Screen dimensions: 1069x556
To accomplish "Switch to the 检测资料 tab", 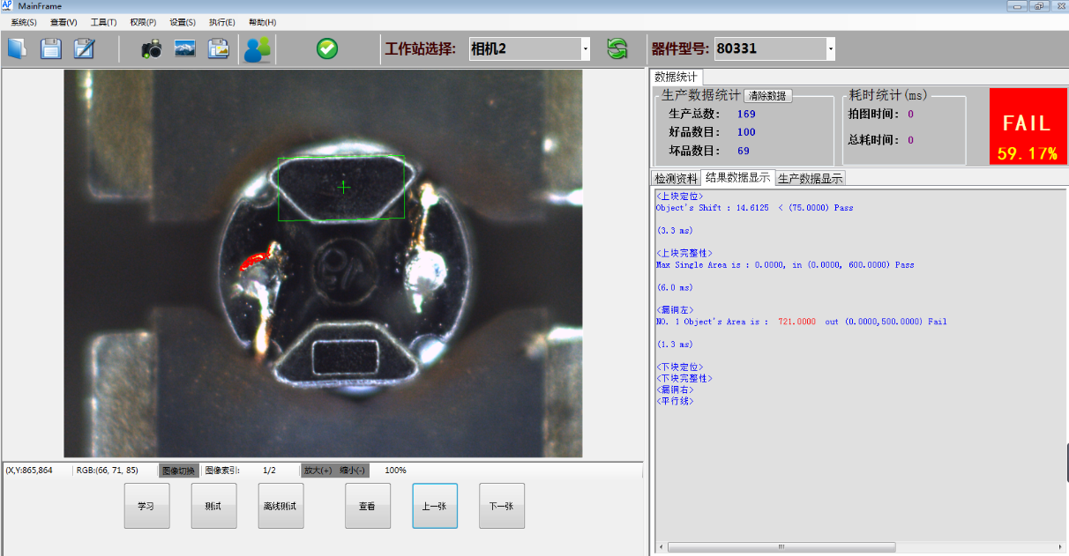I will (676, 178).
